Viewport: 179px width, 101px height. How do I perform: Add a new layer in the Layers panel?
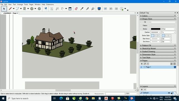(x=142, y=89)
